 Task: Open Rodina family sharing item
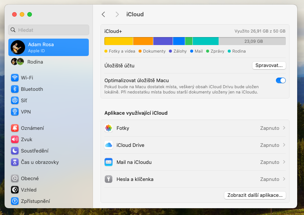35,62
